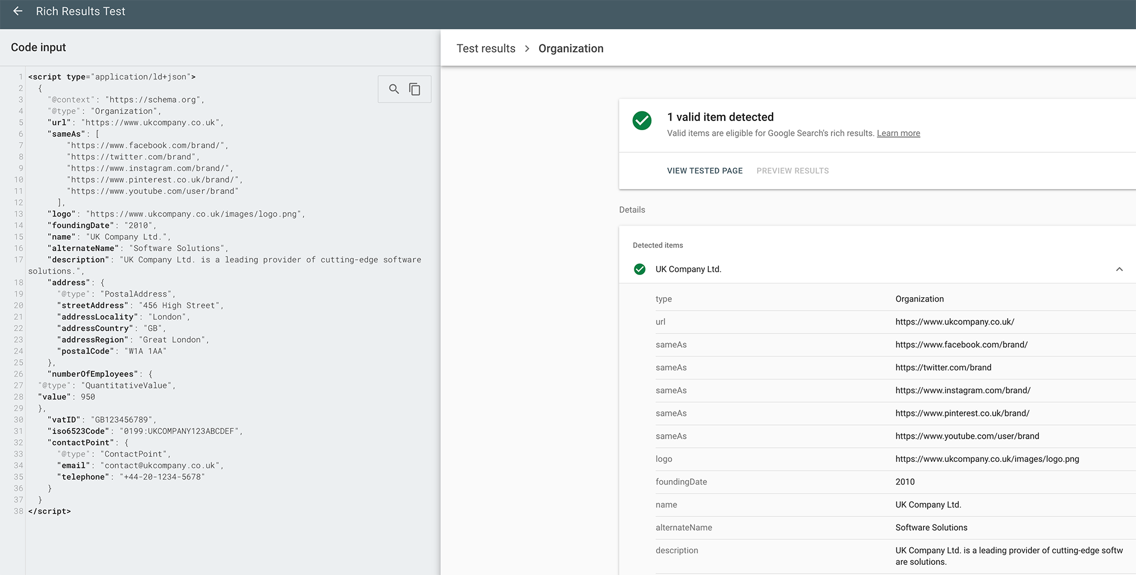Open the search tool in Code input

[x=394, y=89]
